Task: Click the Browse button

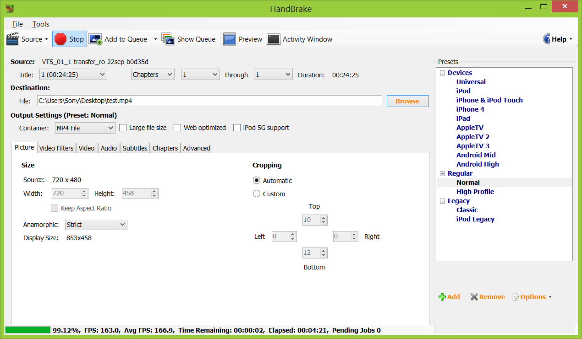Action: point(407,101)
